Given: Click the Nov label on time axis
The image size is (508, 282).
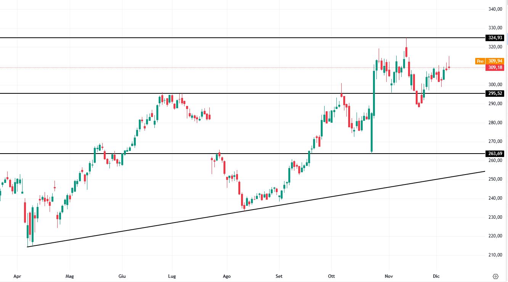Looking at the screenshot, I should (389, 276).
